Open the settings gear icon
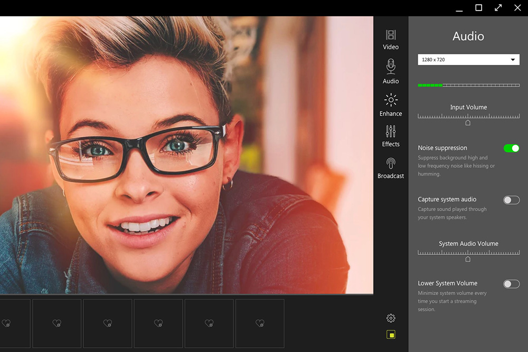The width and height of the screenshot is (528, 352). (x=390, y=318)
